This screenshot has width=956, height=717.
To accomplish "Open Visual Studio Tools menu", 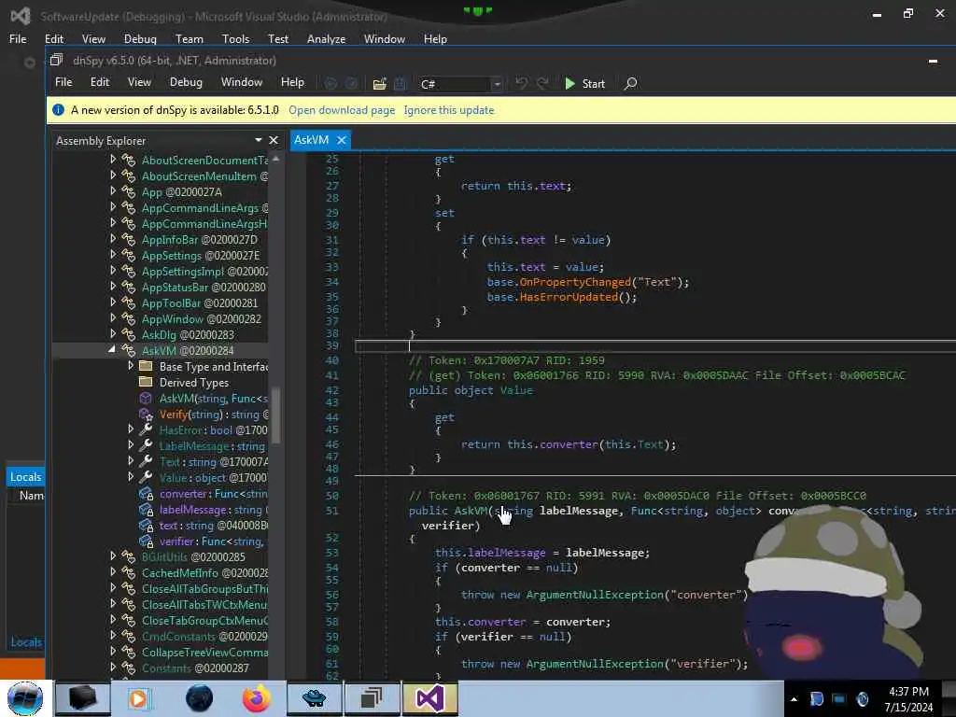I will pyautogui.click(x=235, y=39).
